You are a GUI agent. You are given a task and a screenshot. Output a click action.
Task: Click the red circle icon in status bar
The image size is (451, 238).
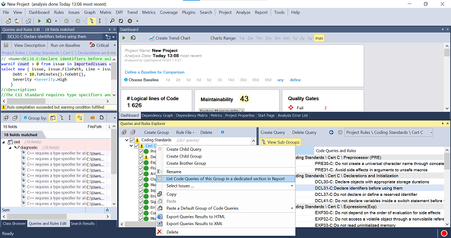click(444, 233)
